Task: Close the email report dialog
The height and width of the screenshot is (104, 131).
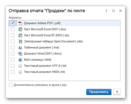Action: pyautogui.click(x=120, y=11)
